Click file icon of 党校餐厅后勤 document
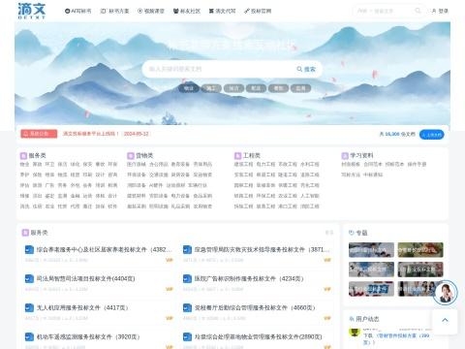Screen dimensions: 465x349 pos(187,308)
